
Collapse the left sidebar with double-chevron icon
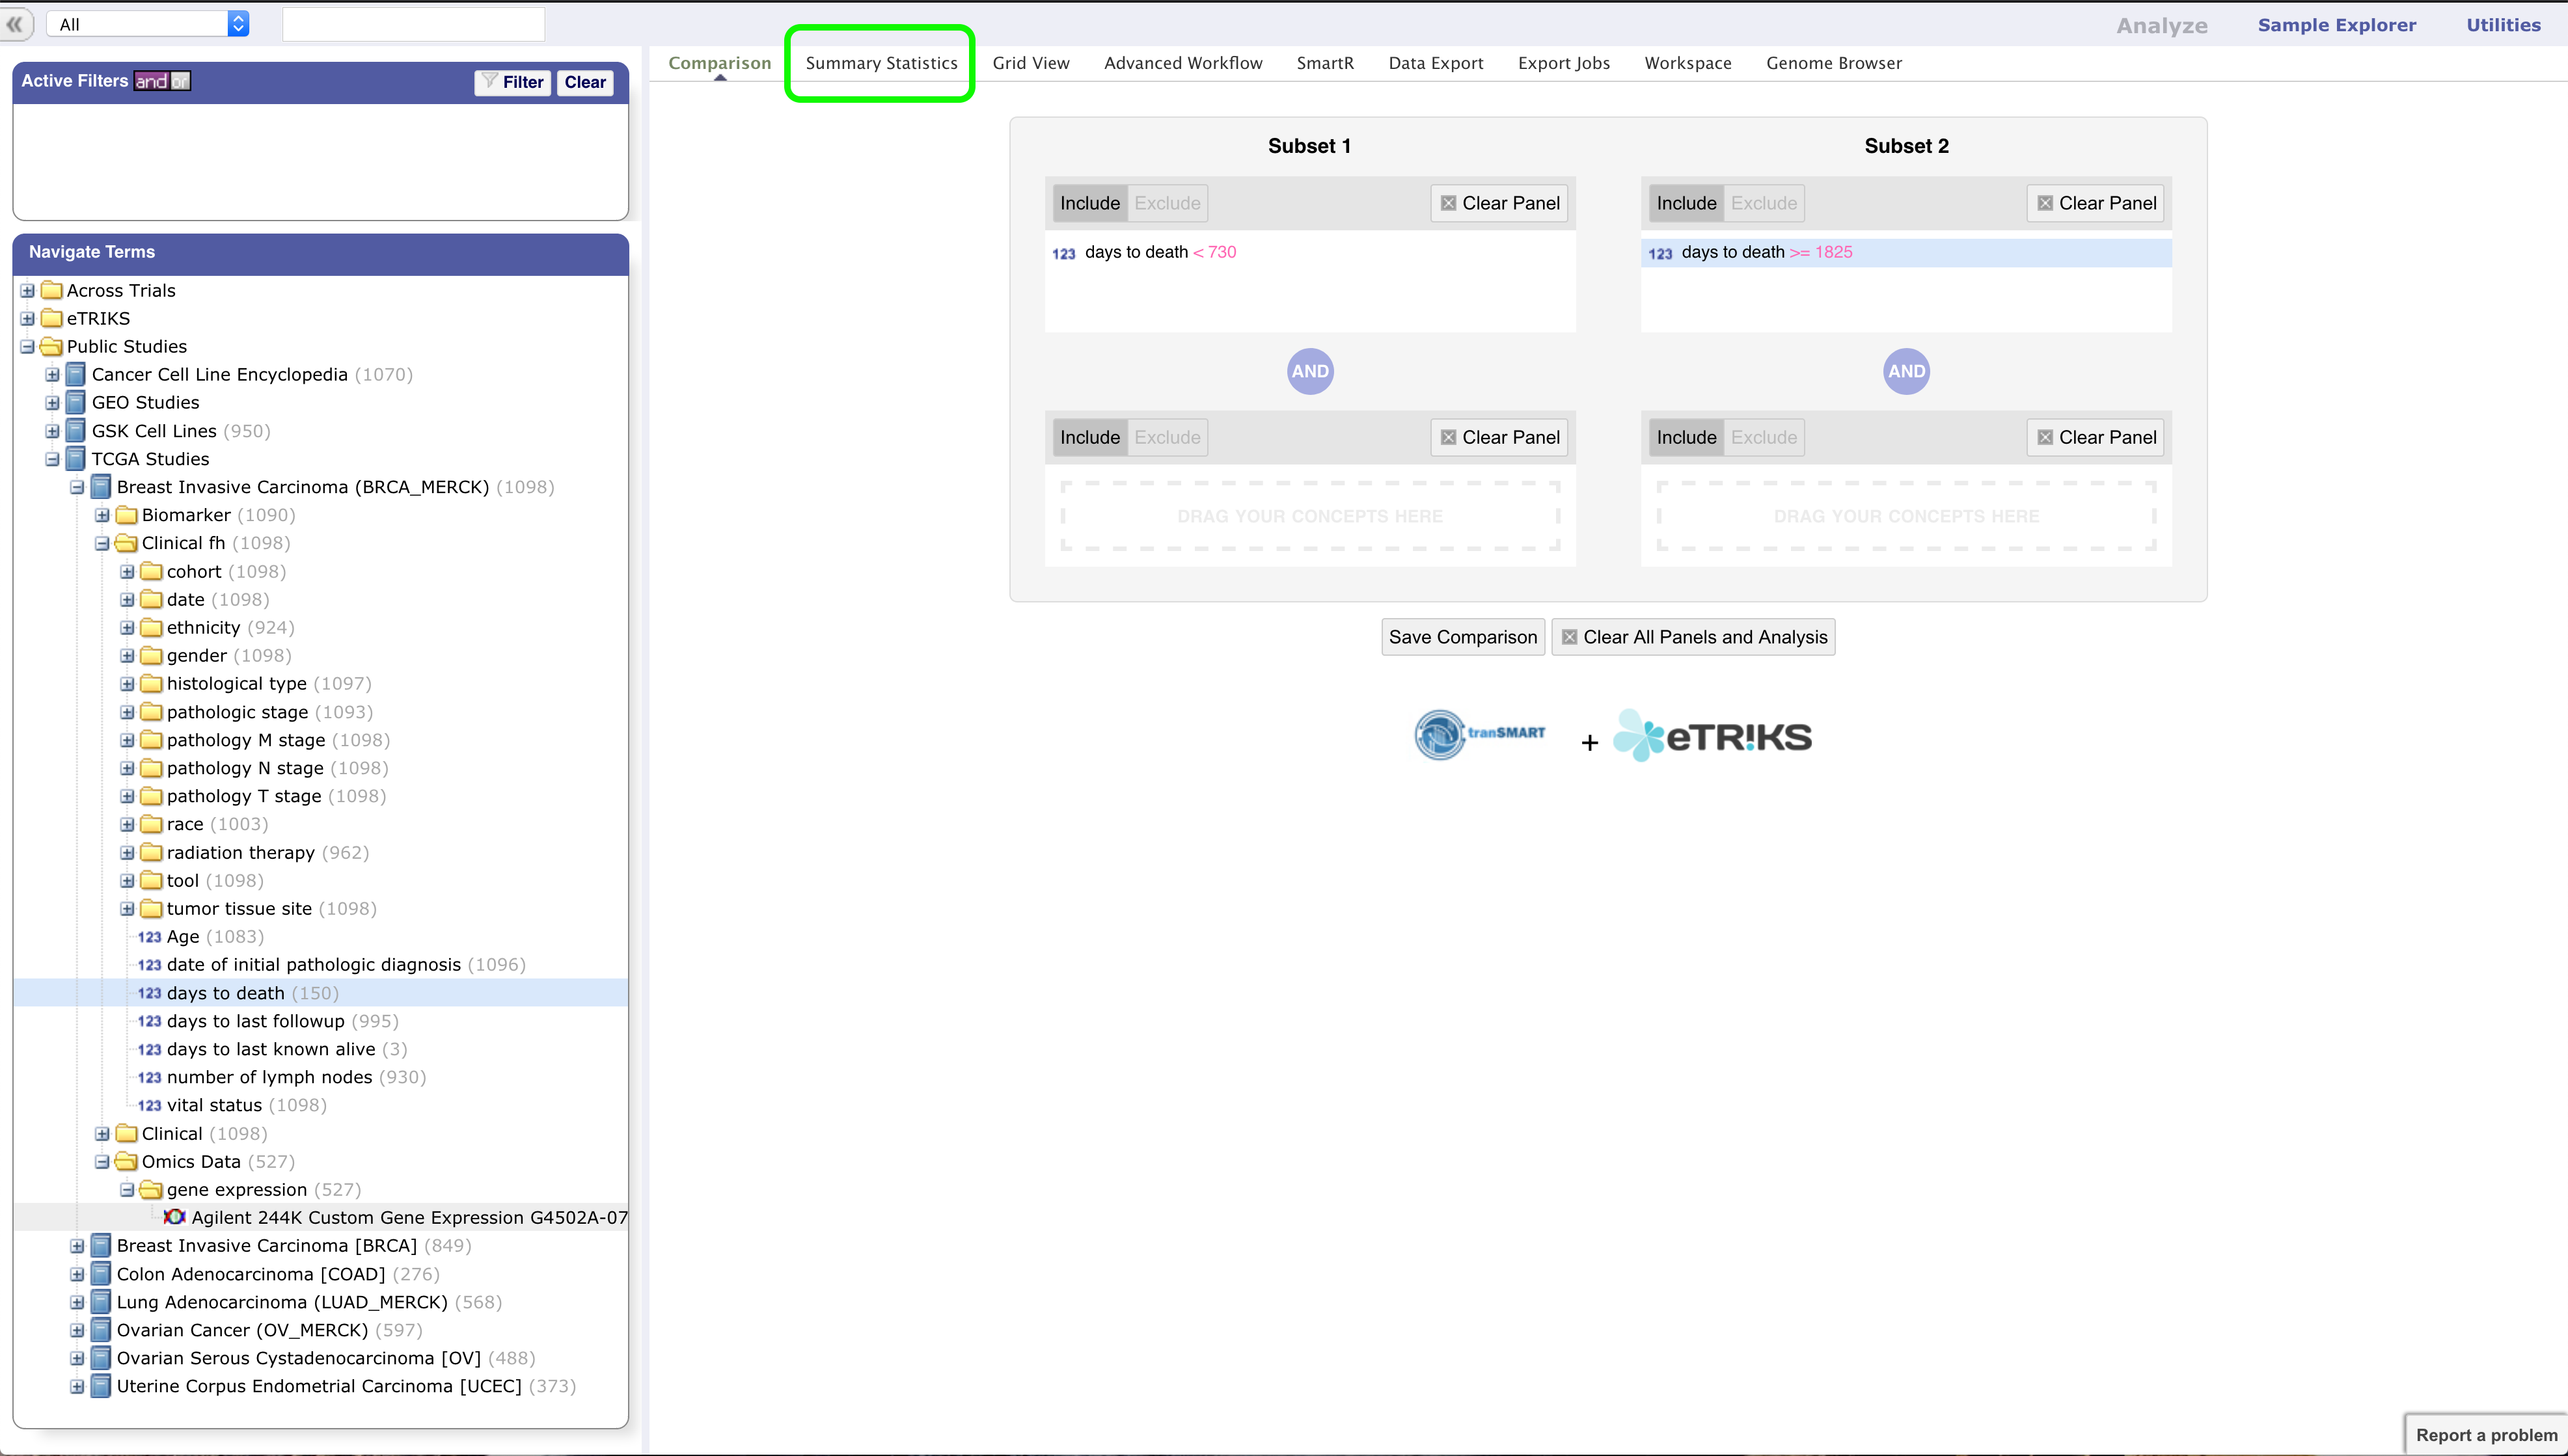tap(14, 24)
